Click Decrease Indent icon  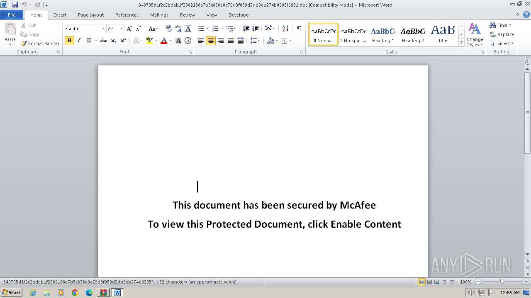pos(246,29)
